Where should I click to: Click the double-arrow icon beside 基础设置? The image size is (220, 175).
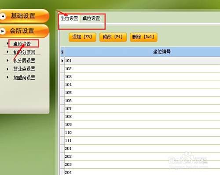point(3,16)
